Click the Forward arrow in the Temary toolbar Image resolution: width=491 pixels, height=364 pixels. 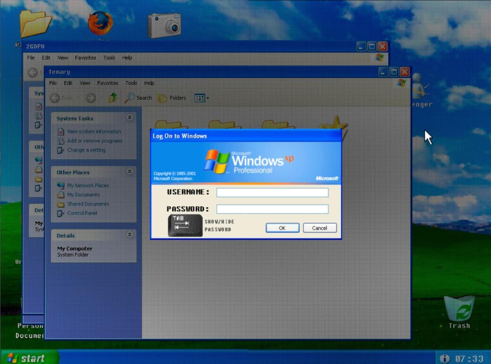(x=91, y=98)
